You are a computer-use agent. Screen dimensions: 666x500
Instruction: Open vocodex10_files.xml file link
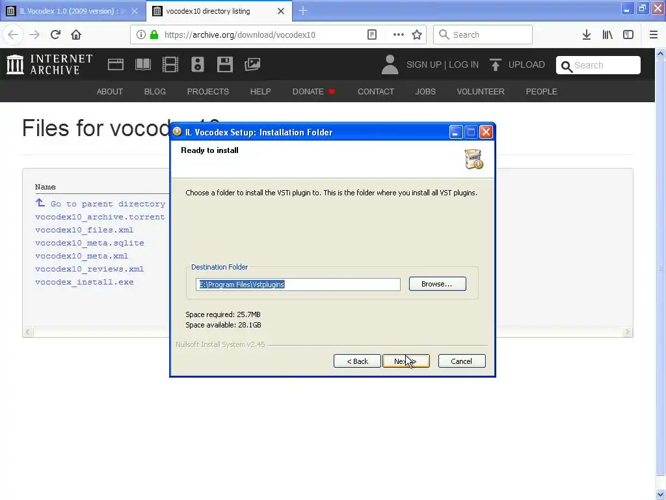click(x=84, y=230)
